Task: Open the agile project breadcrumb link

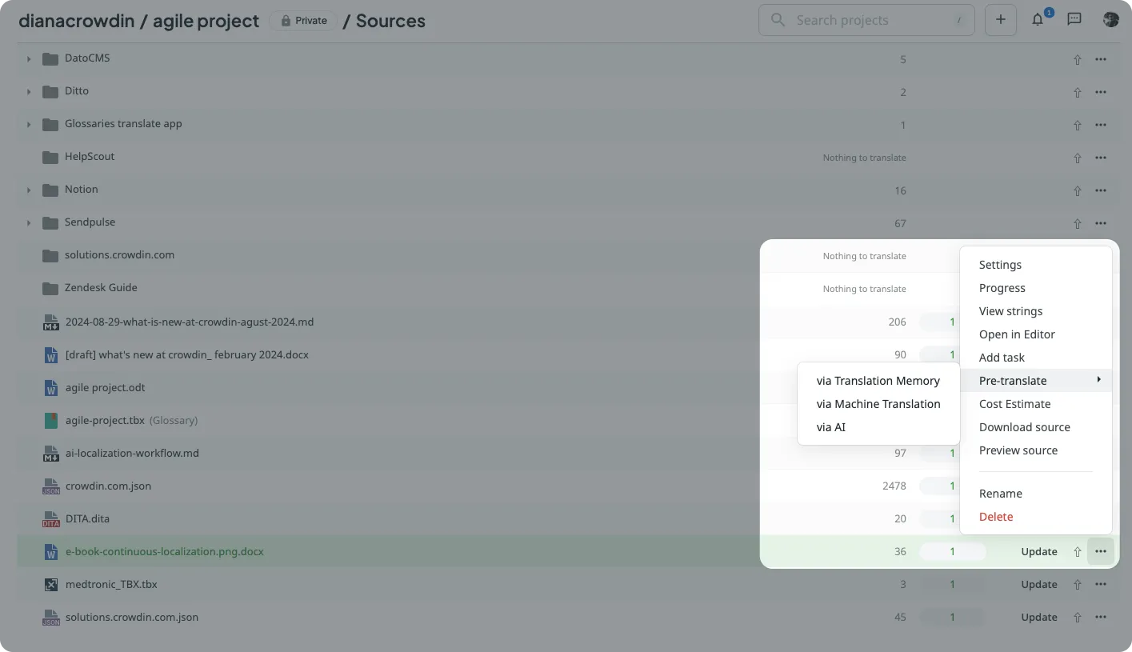Action: tap(206, 22)
